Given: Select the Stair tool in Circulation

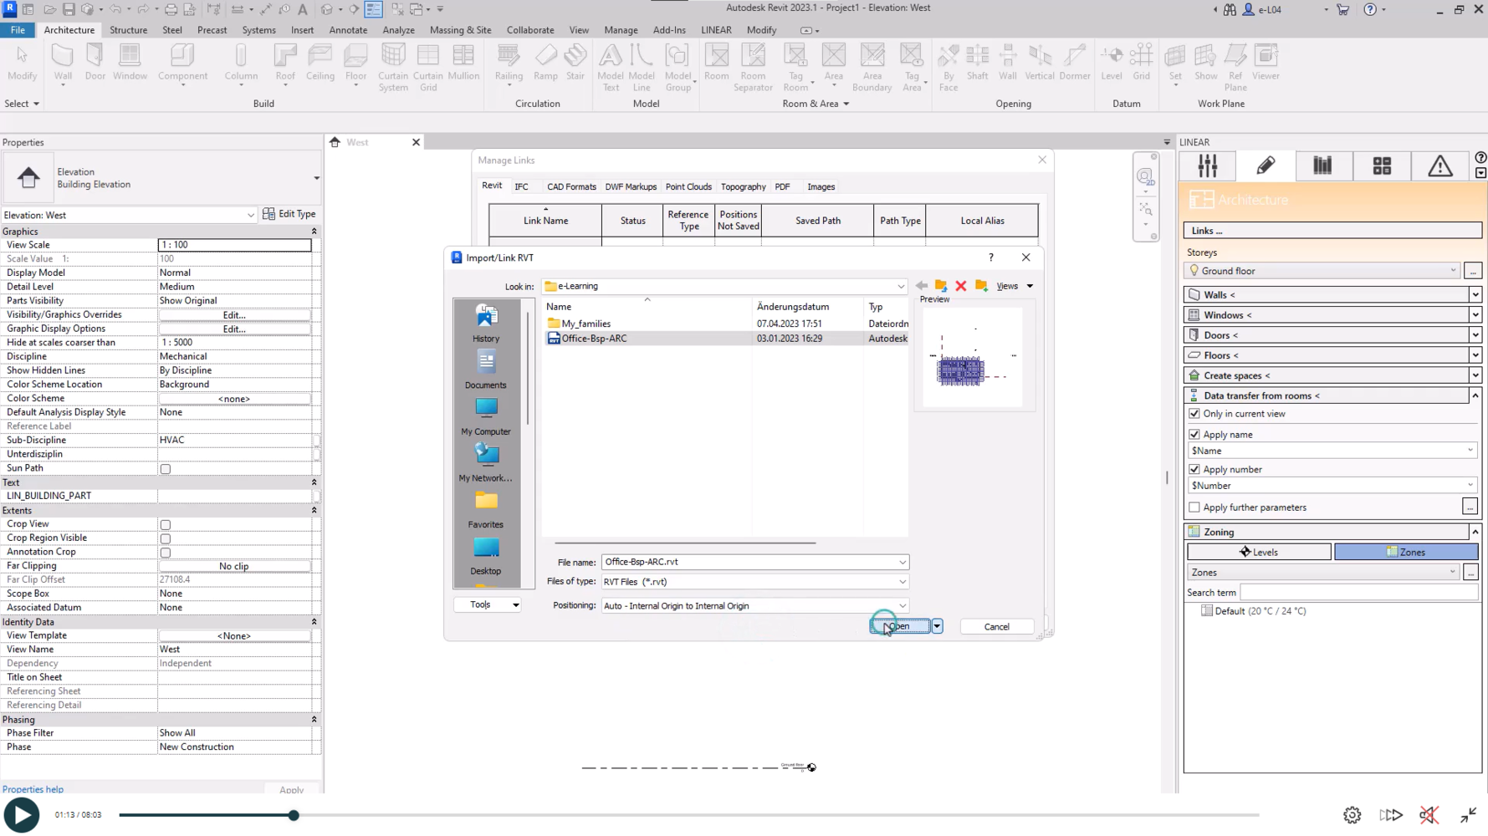Looking at the screenshot, I should [575, 63].
